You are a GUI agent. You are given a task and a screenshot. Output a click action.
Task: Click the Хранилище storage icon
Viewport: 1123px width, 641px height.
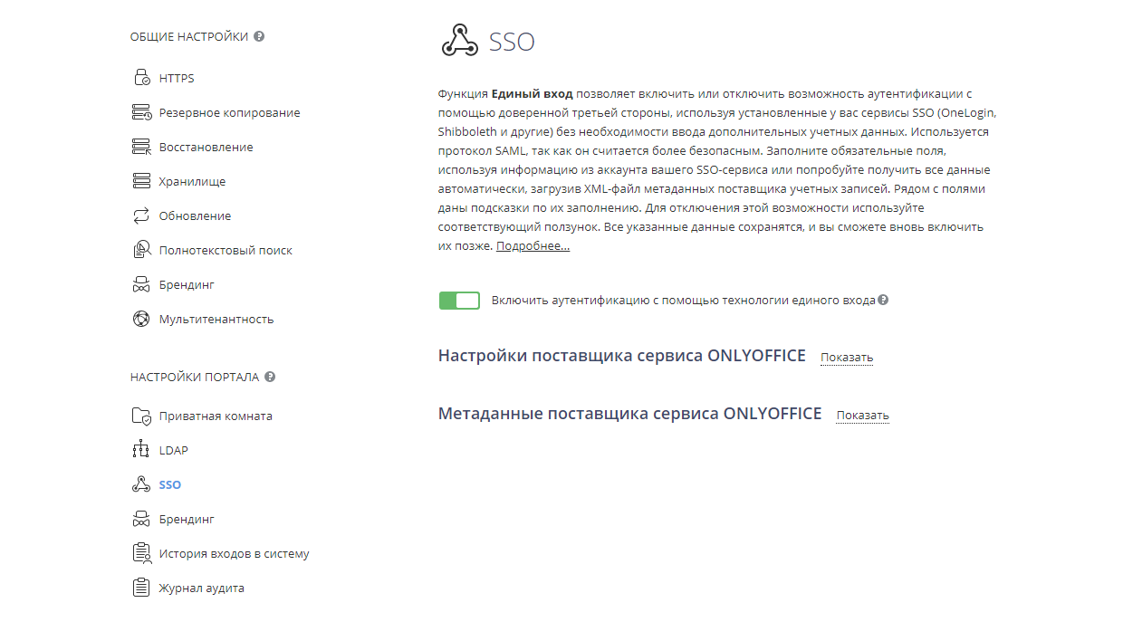point(141,181)
